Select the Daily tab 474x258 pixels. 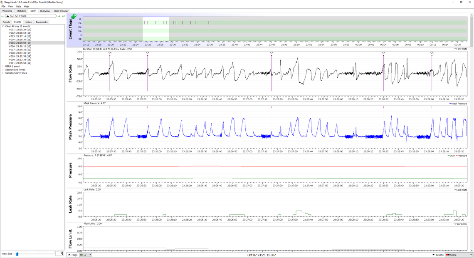coord(33,11)
